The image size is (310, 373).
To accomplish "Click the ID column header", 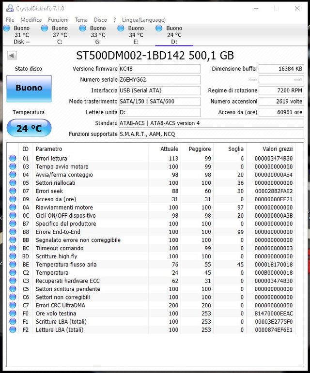I will tap(26, 149).
